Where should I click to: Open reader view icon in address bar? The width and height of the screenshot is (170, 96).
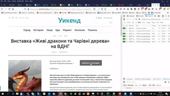94,9
